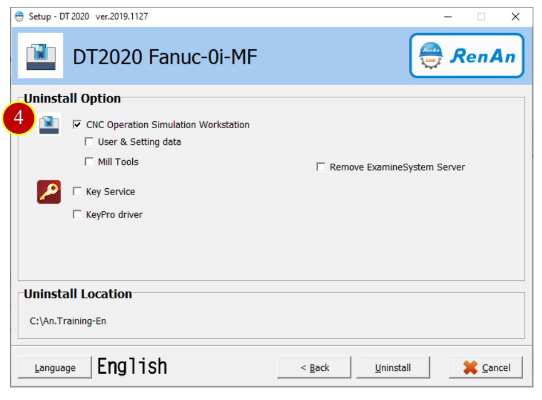Start removal with Uninstall button
Image resolution: width=542 pixels, height=400 pixels.
393,367
